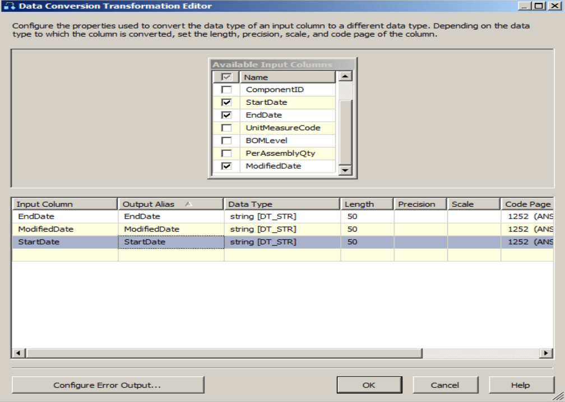Viewport: 565px width, 402px height.
Task: Toggle the select-all checkbox in the Name header
Action: 226,77
